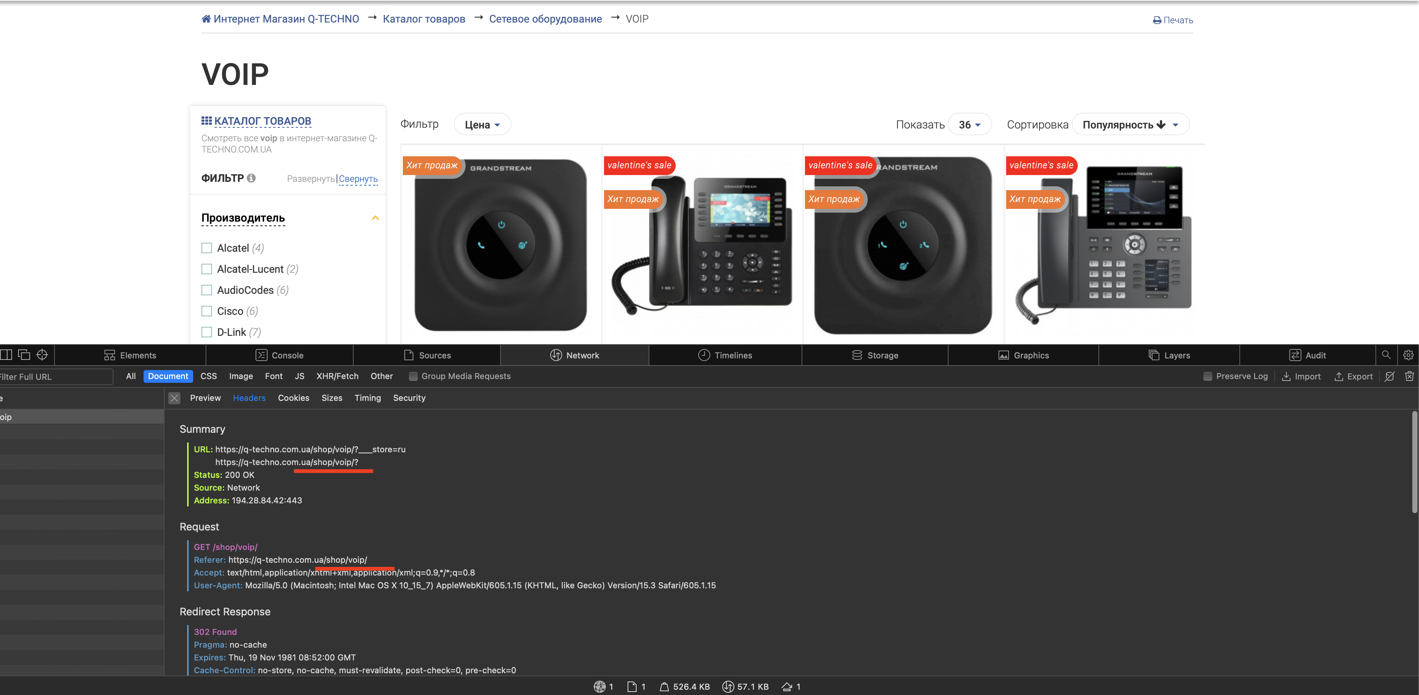Filter network by Document type
Screen dimensions: 1419x695
(x=168, y=376)
